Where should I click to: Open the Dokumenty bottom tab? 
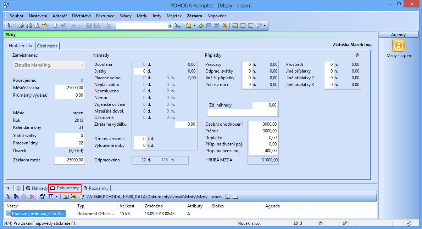point(65,188)
